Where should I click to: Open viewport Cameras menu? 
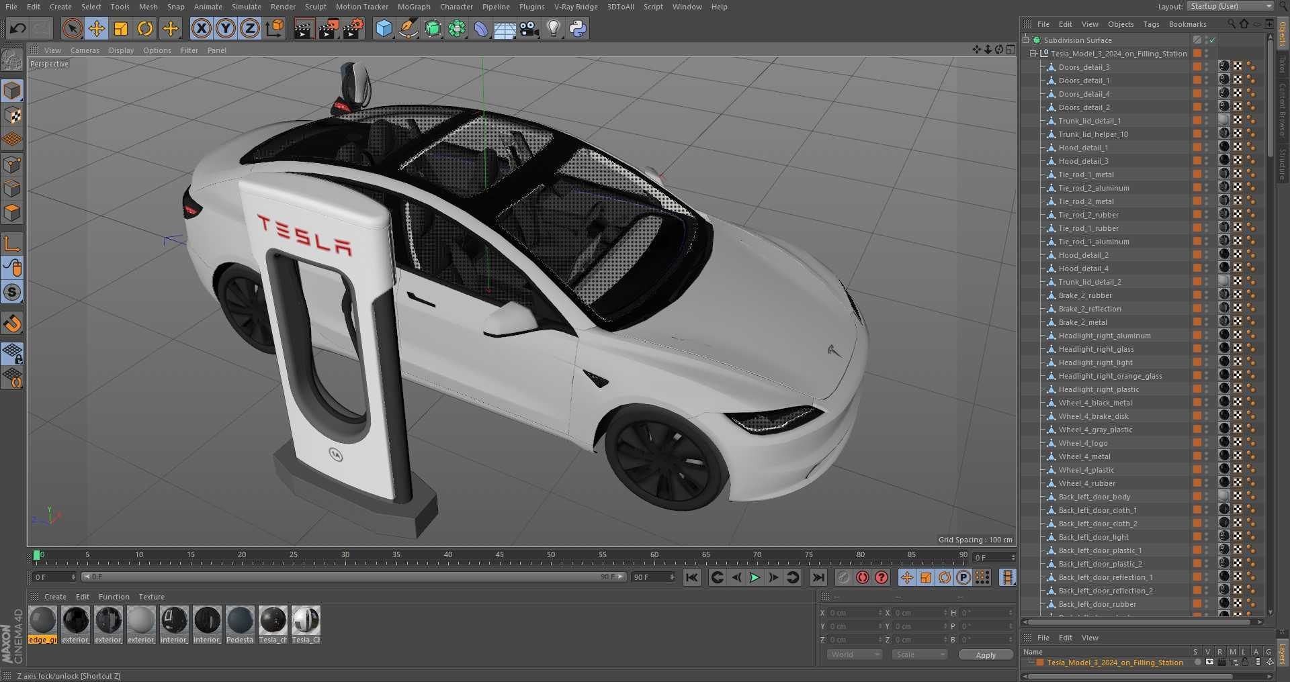click(85, 50)
